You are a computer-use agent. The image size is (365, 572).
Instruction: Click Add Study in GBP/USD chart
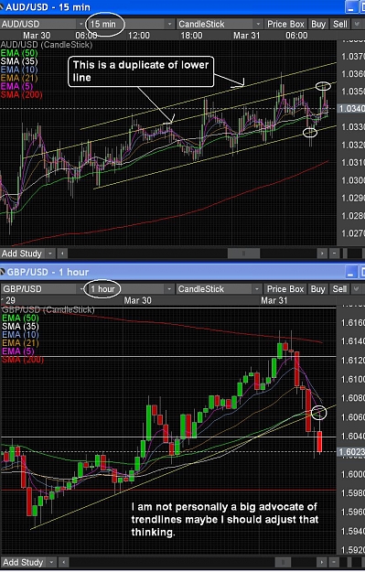23,562
